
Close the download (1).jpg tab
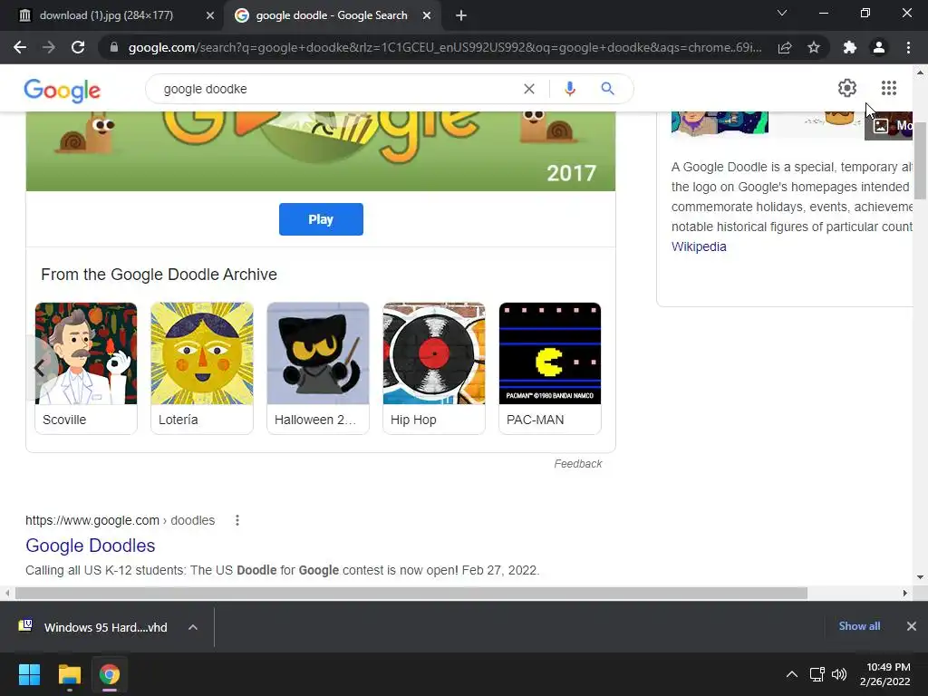pyautogui.click(x=210, y=15)
